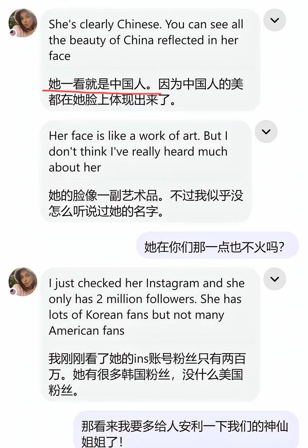Tap the US flag badge on the lower avatar

13,292
